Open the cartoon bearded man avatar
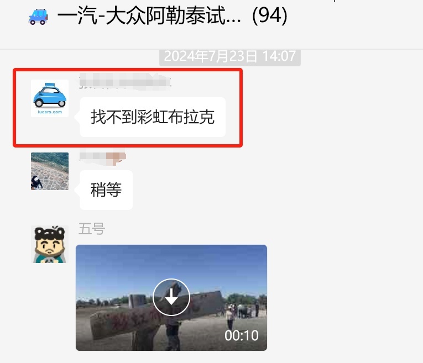The width and height of the screenshot is (423, 363). coord(50,244)
